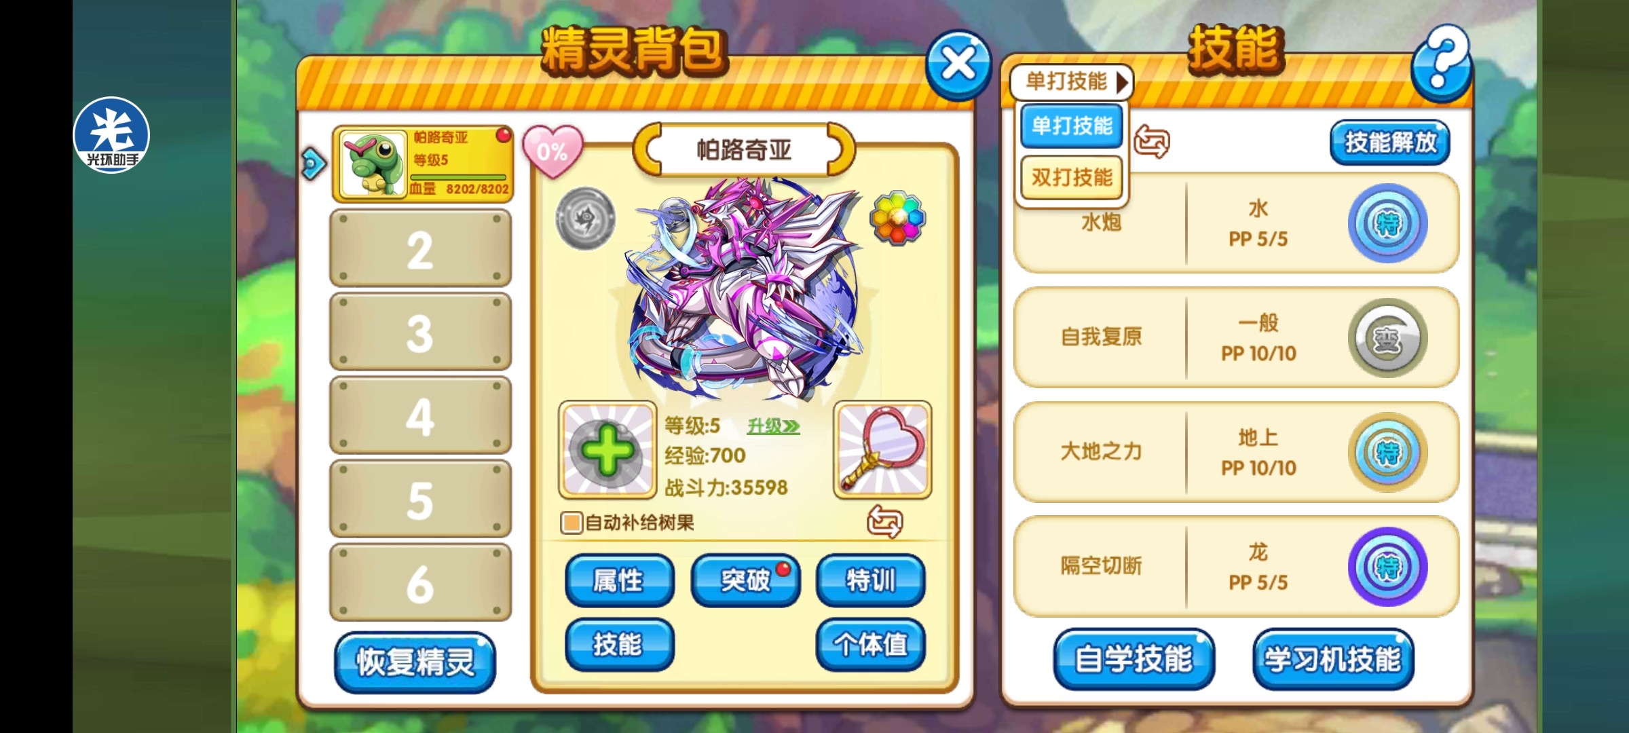Click the help question mark icon

coord(1442,63)
